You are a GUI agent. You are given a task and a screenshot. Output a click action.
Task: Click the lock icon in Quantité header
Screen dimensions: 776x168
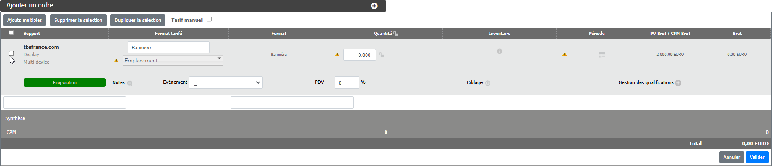pyautogui.click(x=396, y=33)
